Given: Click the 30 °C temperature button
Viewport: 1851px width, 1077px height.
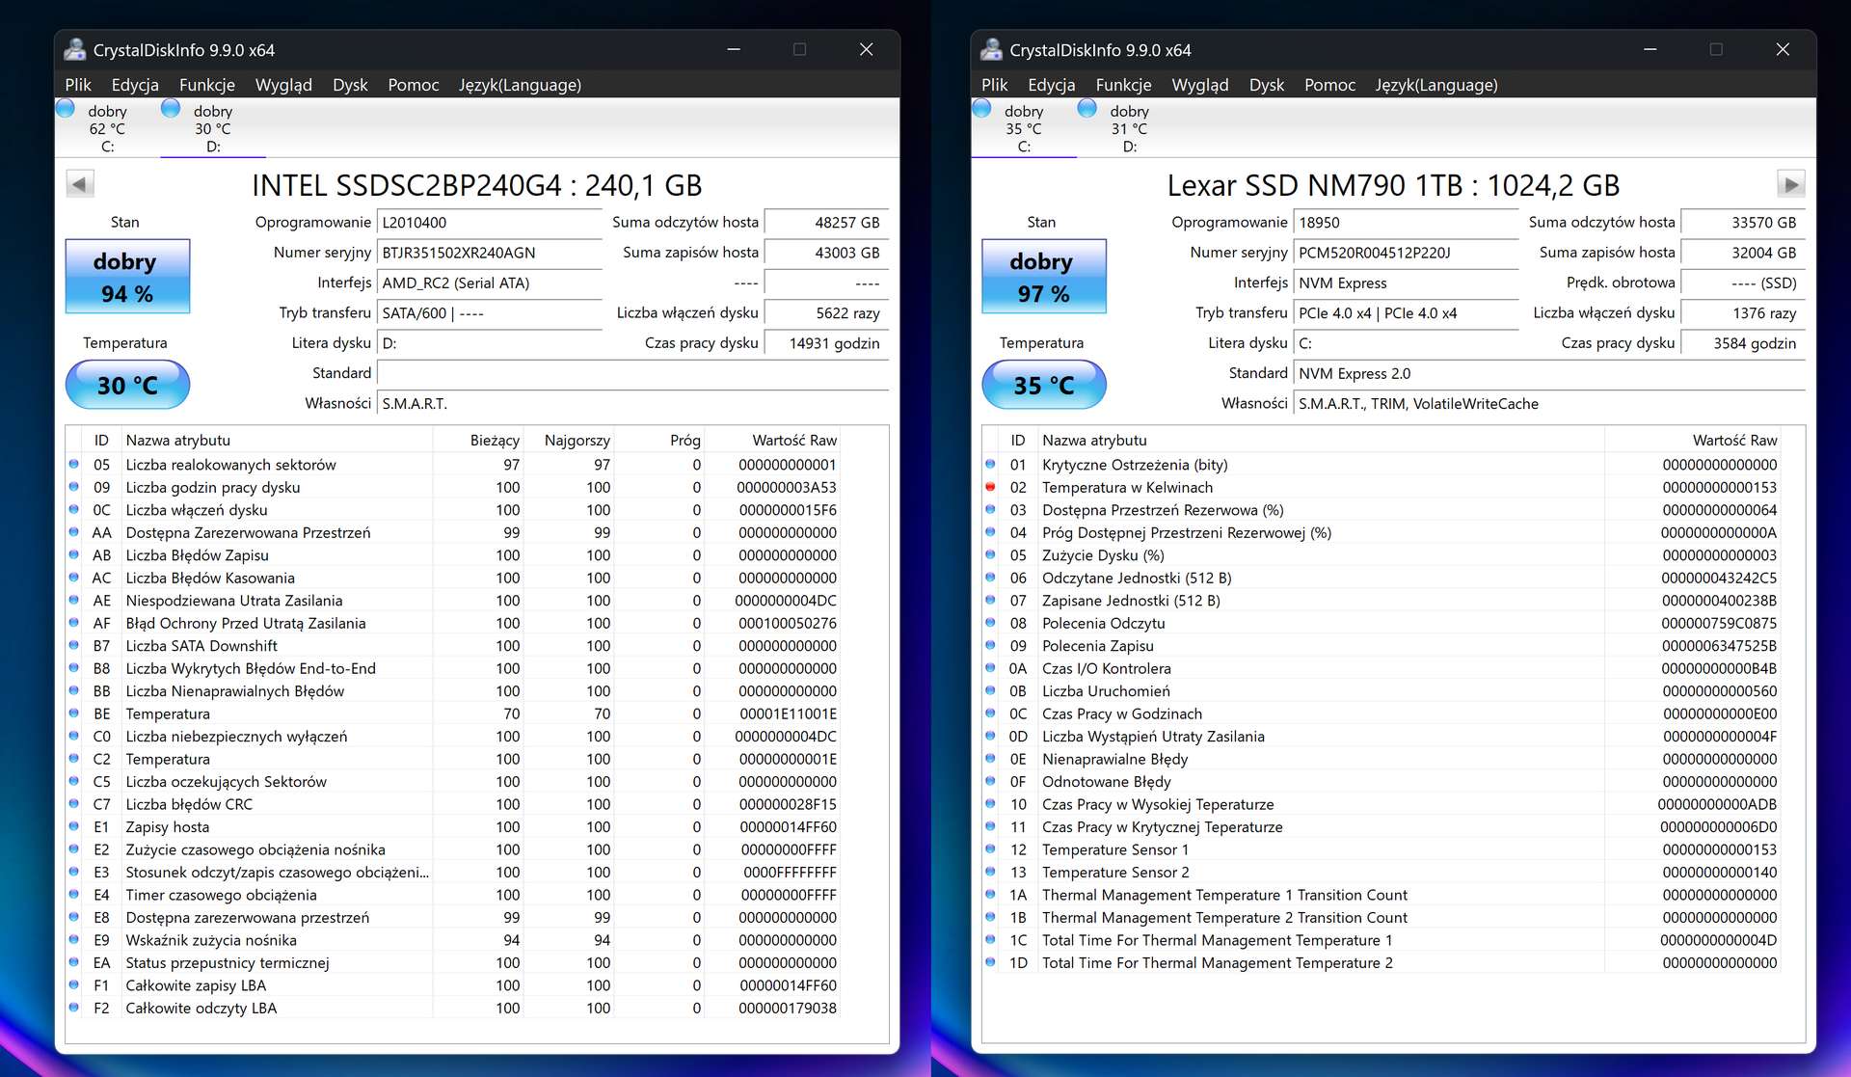Looking at the screenshot, I should (x=127, y=385).
